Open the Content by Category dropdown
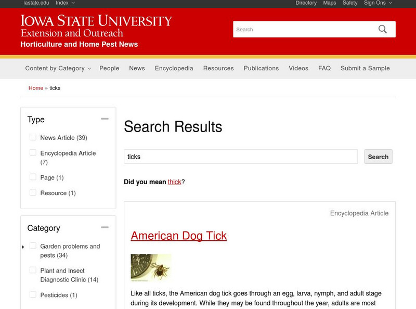Screen dimensions: 416x309 click(x=56, y=68)
